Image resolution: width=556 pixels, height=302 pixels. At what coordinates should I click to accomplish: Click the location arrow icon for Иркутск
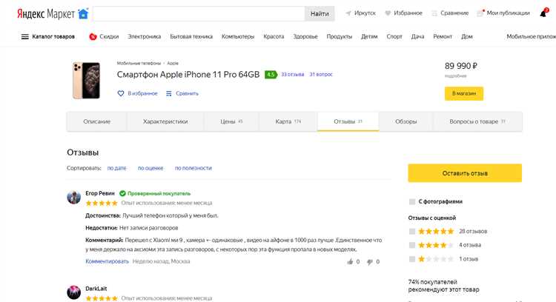point(348,13)
